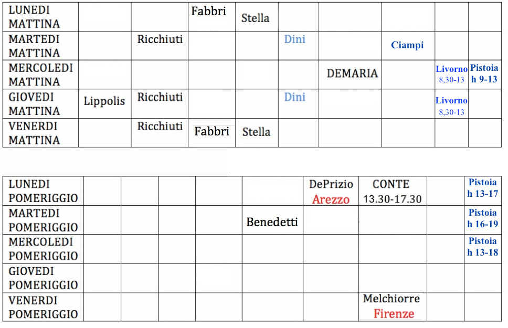This screenshot has height=328, width=508.
Task: Select the MARTEDI MATTINA row label
Action: tap(35, 46)
